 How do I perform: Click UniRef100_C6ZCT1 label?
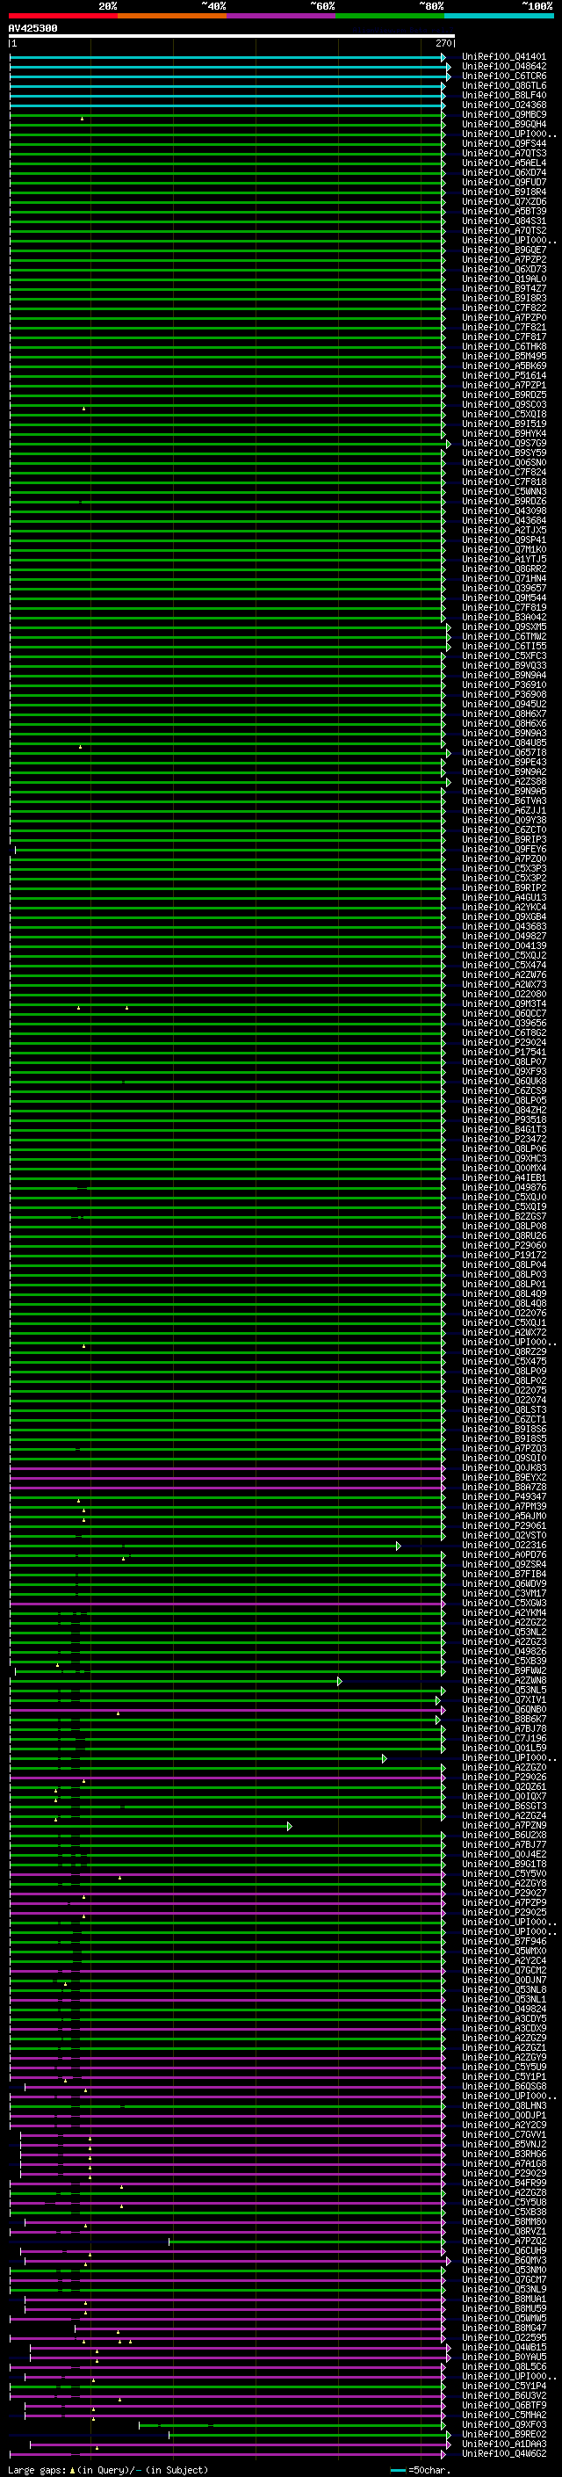[x=504, y=1419]
